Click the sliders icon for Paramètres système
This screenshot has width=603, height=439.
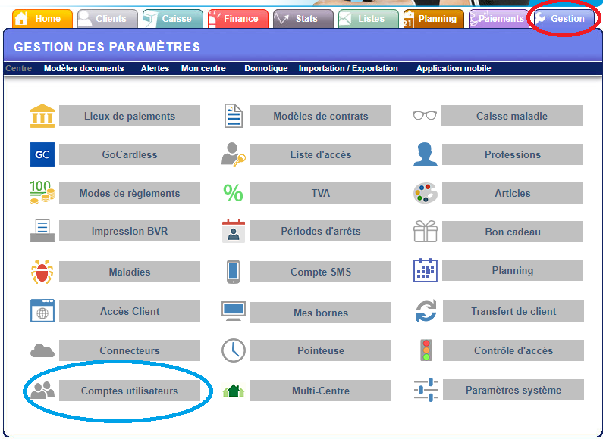pyautogui.click(x=426, y=390)
